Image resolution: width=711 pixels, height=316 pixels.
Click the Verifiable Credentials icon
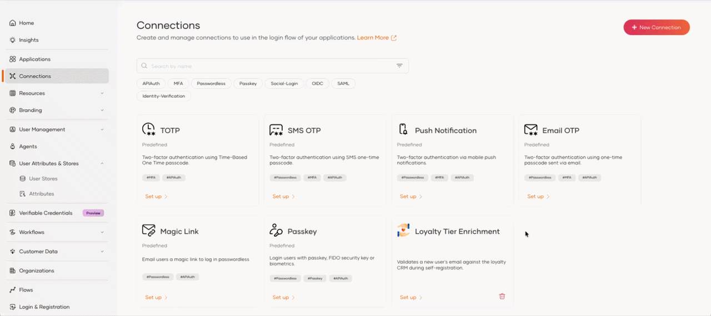pyautogui.click(x=13, y=213)
